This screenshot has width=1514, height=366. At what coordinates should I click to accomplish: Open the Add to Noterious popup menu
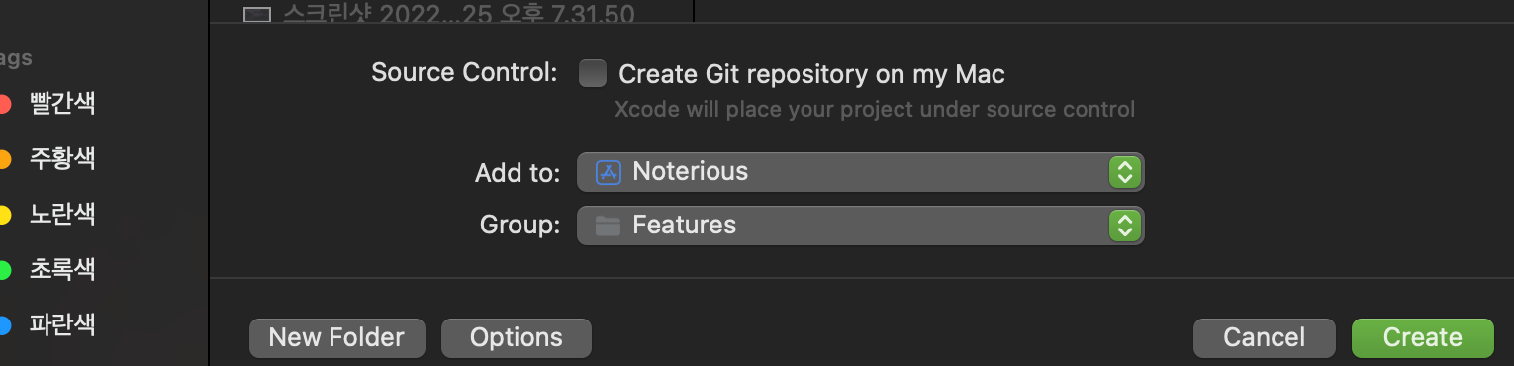point(860,172)
